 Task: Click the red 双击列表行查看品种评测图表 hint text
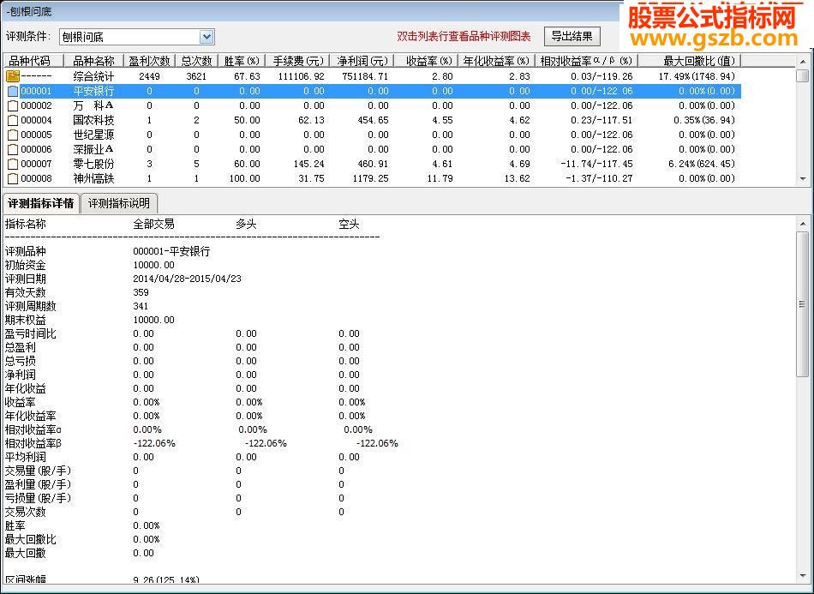[464, 36]
